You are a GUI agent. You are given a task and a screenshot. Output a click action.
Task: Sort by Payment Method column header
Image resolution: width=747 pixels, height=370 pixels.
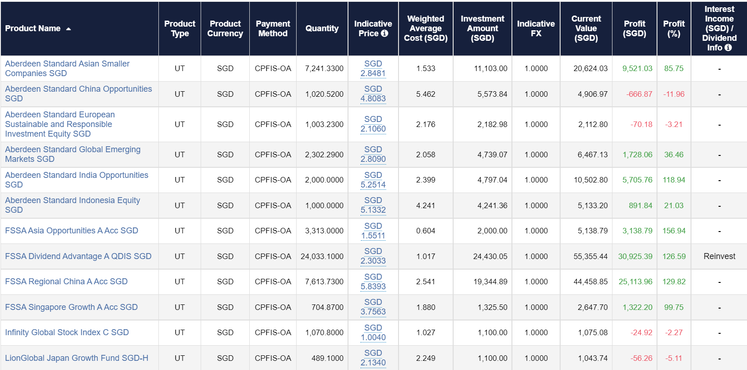(273, 28)
